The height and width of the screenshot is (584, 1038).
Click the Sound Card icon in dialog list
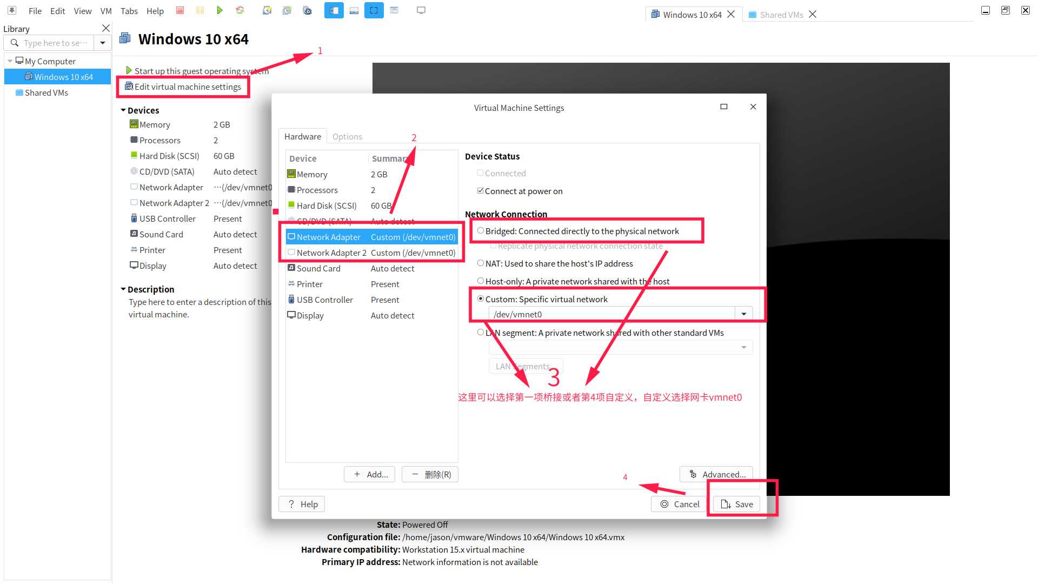pos(291,268)
